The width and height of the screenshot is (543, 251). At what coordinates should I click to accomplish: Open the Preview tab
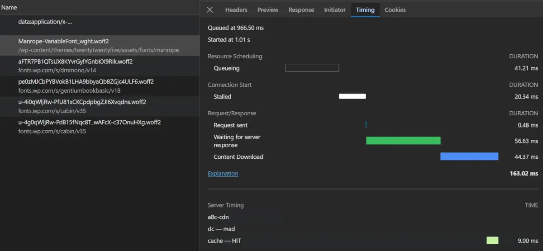coord(268,10)
